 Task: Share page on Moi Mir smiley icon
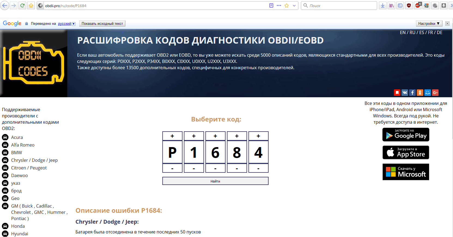pos(428,93)
